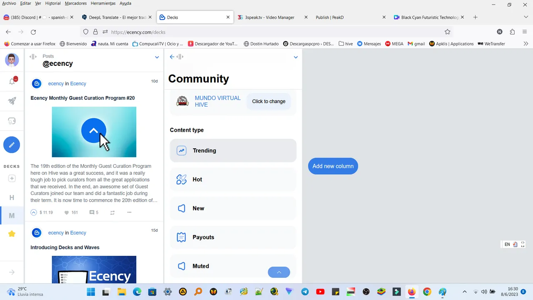
Task: Click the plus icon under DECKS
Action: click(12, 178)
